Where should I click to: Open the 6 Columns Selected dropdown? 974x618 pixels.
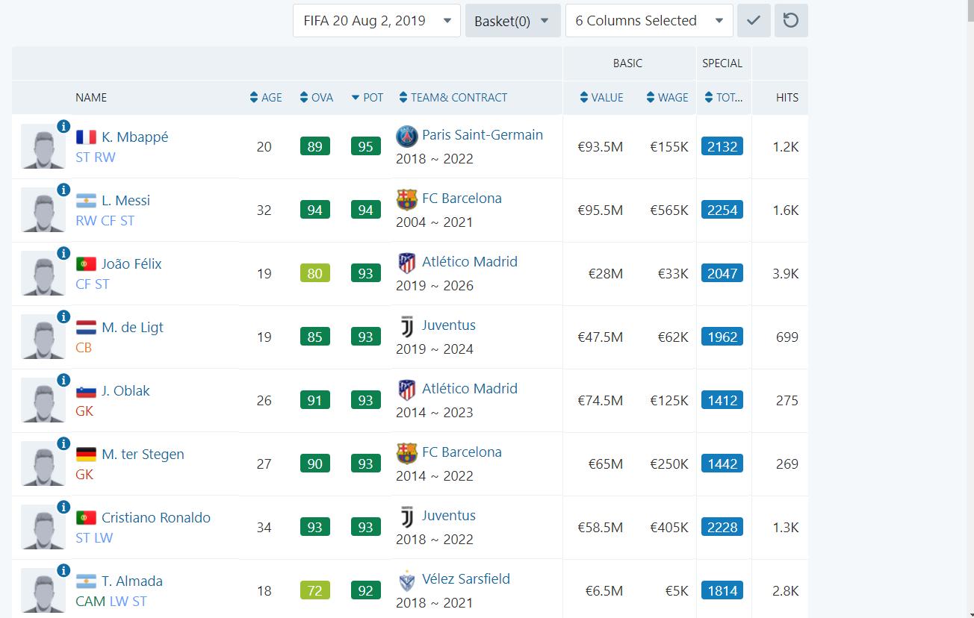pos(649,21)
